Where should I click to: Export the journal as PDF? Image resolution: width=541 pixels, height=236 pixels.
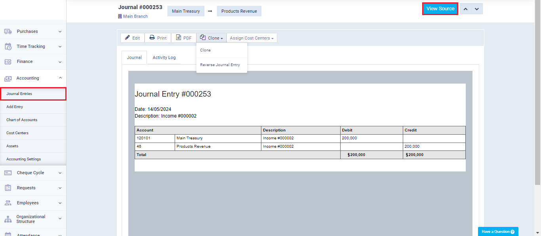[184, 38]
